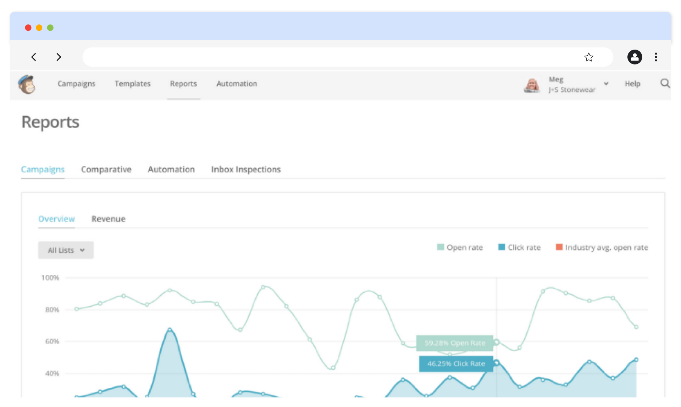Viewport: 681px width, 407px height.
Task: Open the Help link
Action: coord(632,84)
